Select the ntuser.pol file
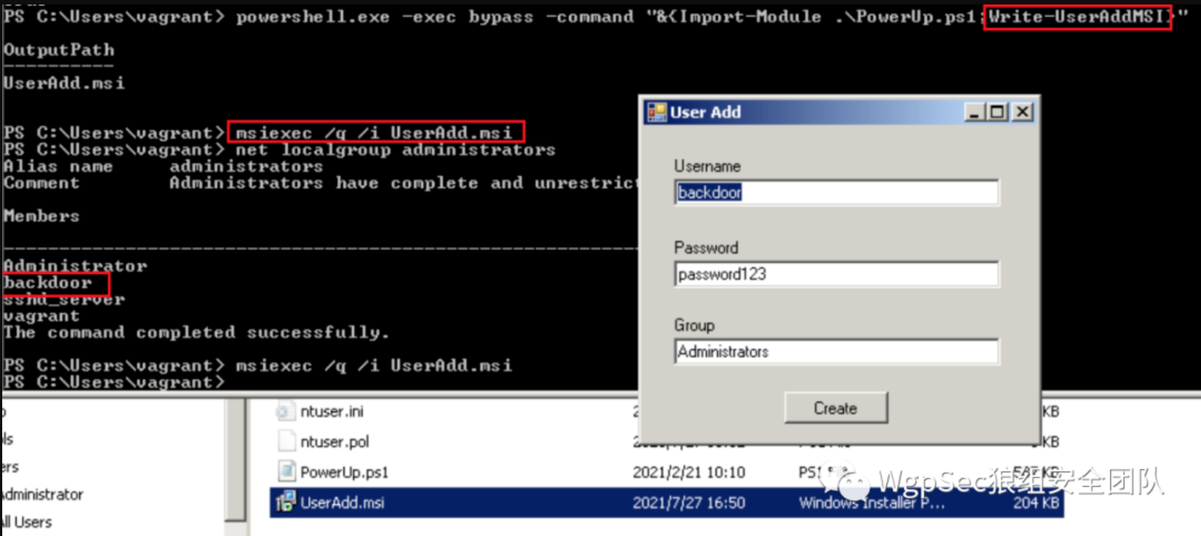 (335, 442)
